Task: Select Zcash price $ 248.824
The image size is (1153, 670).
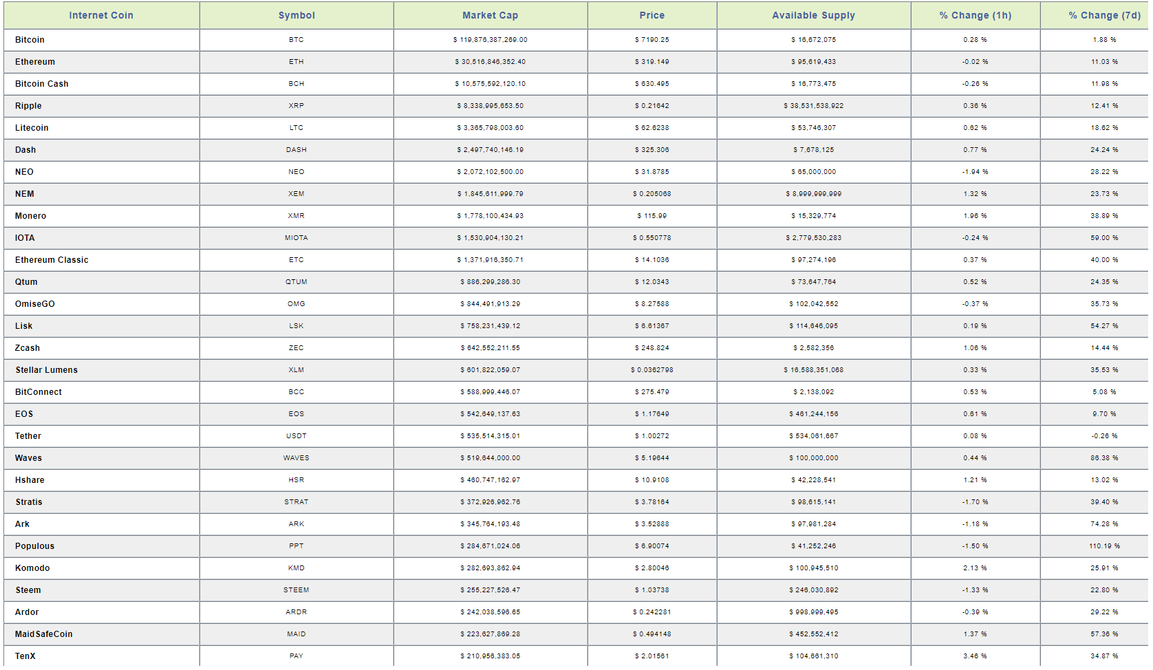Action: pos(652,348)
